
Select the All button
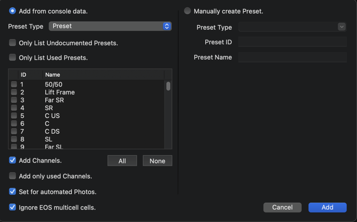[122, 160]
